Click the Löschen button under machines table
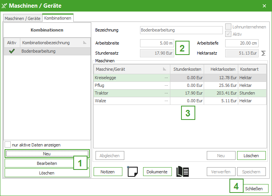272x196 pixels. (x=251, y=156)
